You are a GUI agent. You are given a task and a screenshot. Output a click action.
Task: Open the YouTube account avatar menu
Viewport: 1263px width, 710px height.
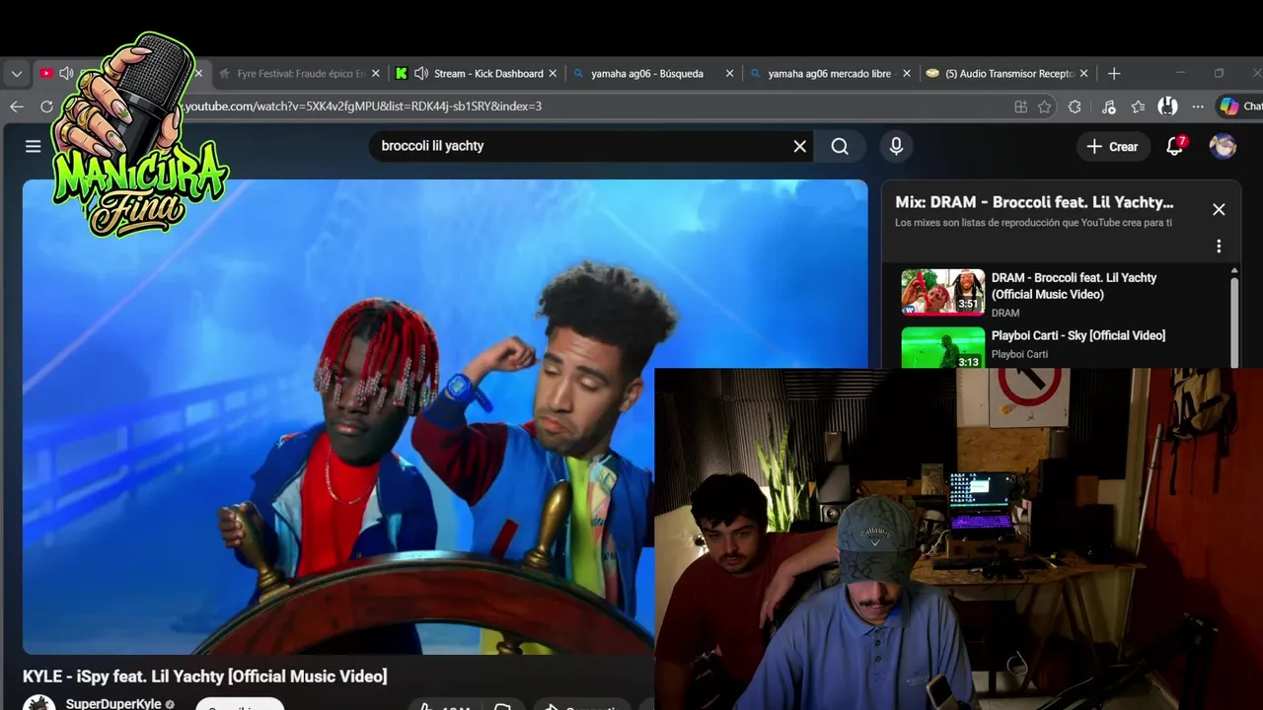tap(1223, 146)
